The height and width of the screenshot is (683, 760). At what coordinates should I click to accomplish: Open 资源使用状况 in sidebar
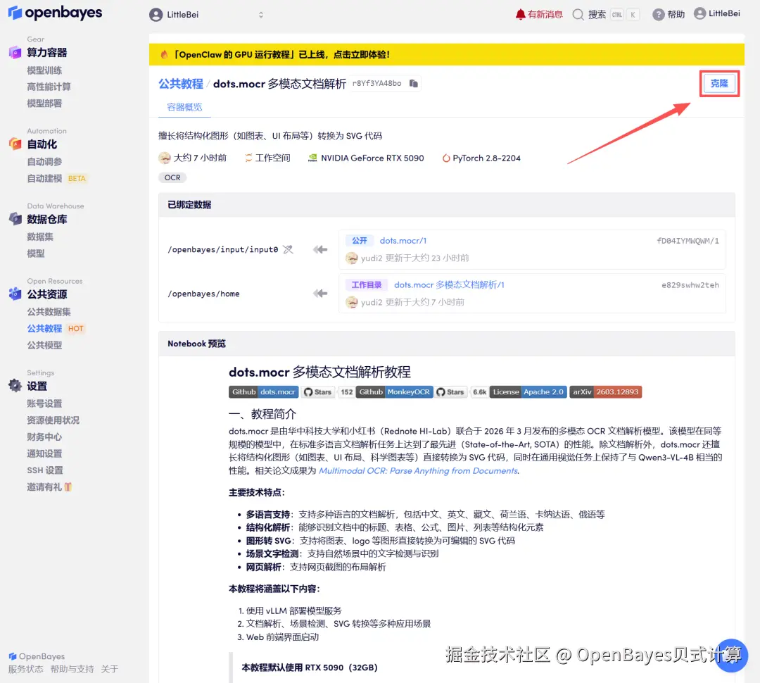(53, 420)
